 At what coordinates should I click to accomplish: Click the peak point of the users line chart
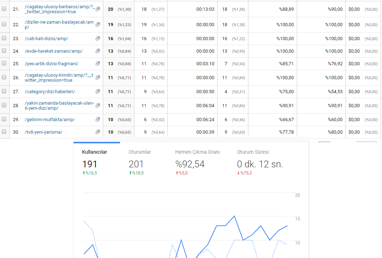(x=234, y=216)
